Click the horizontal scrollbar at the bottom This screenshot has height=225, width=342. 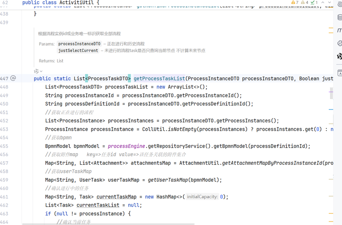(x=109, y=224)
